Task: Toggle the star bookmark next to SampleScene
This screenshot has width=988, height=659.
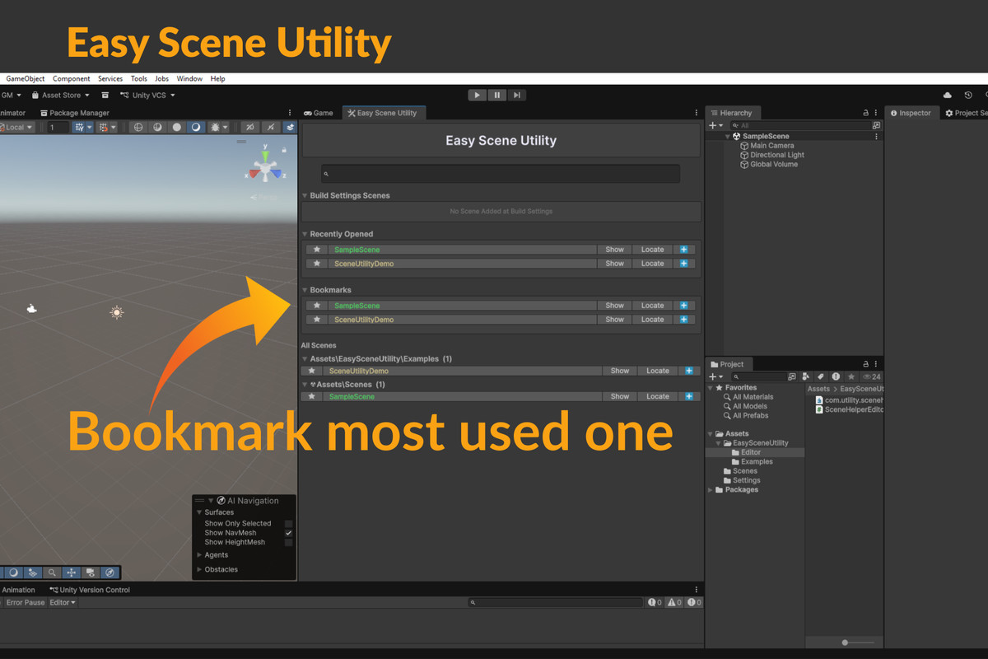Action: (x=316, y=249)
